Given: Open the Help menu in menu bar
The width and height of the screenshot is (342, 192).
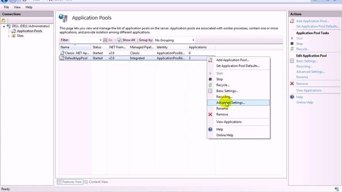Looking at the screenshot, I should 29,7.
